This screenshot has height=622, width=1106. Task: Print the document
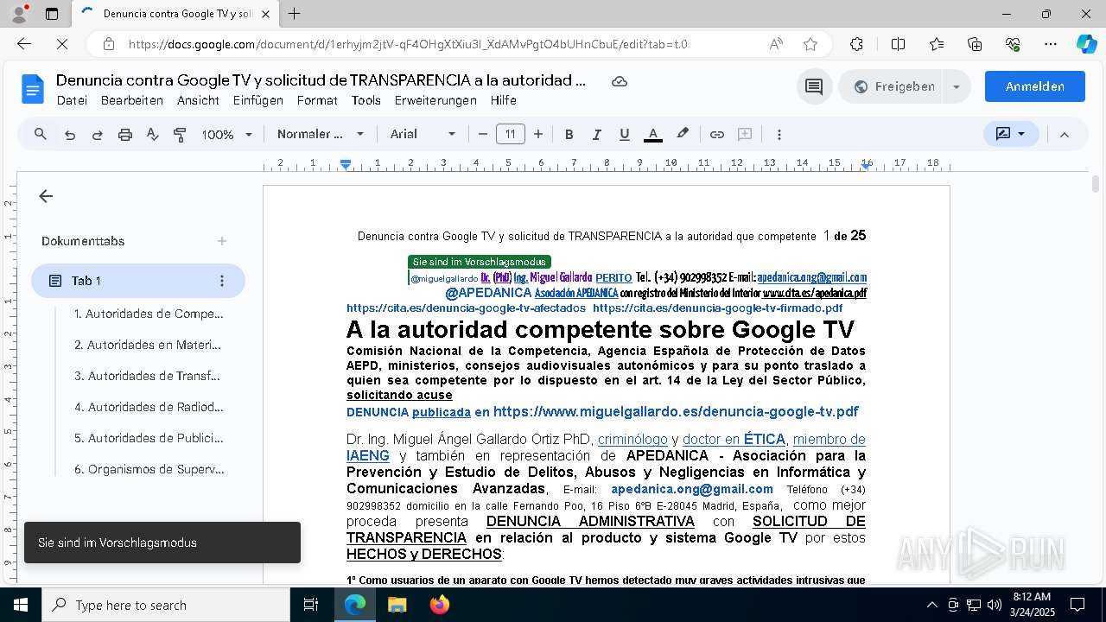tap(125, 135)
